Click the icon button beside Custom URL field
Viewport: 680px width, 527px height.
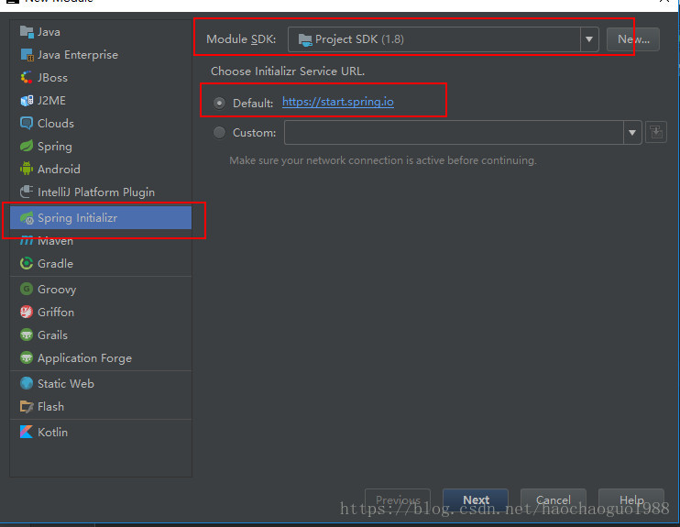tap(656, 132)
